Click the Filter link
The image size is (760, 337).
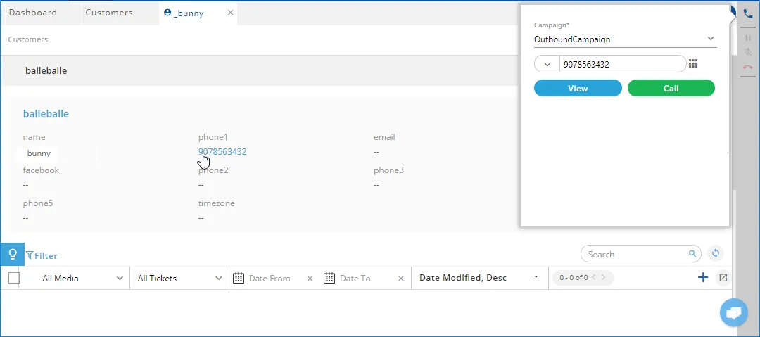click(42, 255)
